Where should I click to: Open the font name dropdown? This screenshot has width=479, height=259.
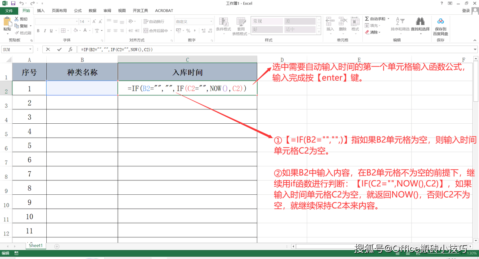[x=77, y=22]
